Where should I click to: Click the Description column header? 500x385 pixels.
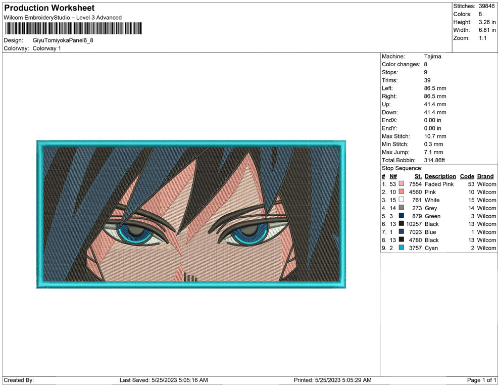point(440,176)
